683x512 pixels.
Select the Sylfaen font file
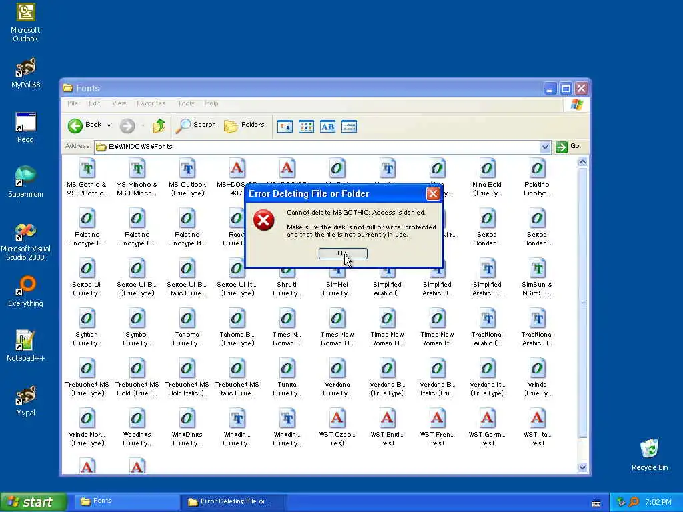87,328
